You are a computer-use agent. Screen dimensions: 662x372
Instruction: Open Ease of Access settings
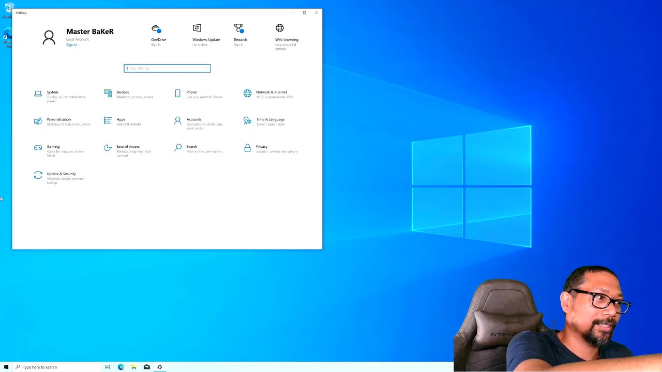click(128, 150)
